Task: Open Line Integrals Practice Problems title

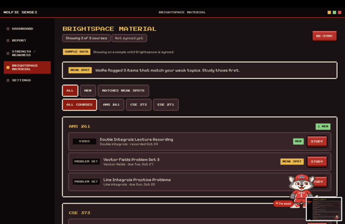Action: [137, 180]
